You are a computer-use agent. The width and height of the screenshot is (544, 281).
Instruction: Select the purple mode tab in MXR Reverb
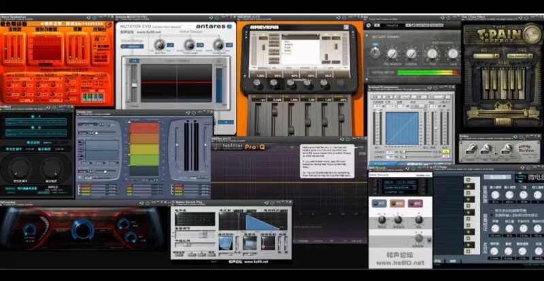tap(415, 203)
